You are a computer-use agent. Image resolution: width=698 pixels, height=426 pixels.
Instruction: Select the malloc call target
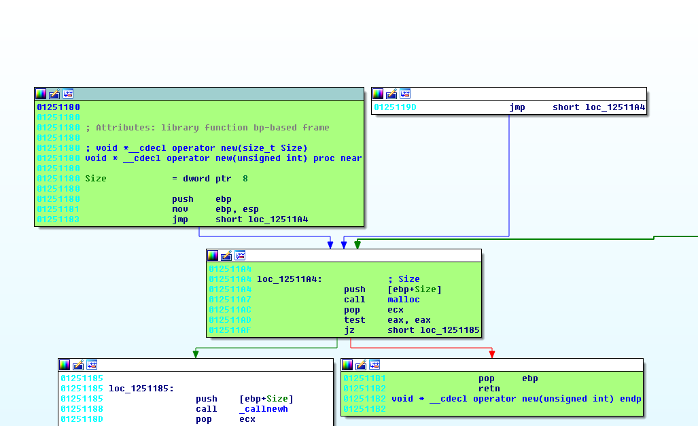coord(403,300)
